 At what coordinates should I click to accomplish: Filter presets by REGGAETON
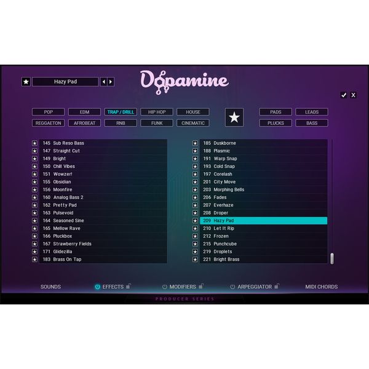48,123
